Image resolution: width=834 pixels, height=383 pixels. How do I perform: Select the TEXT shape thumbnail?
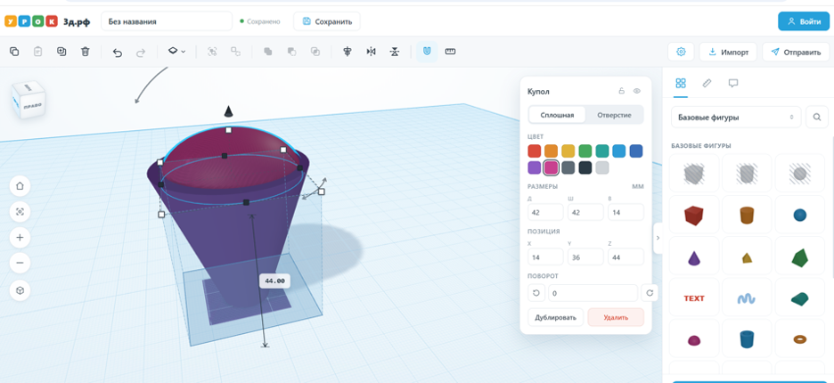click(693, 298)
